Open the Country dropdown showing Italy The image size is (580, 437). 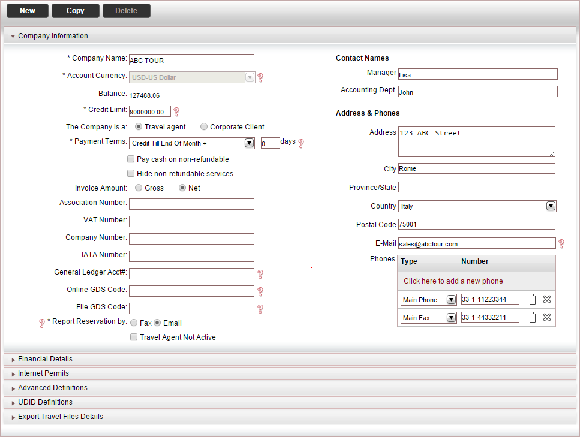click(x=551, y=206)
